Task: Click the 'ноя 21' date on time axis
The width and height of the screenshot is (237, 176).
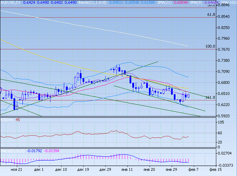Action: [x=16, y=170]
